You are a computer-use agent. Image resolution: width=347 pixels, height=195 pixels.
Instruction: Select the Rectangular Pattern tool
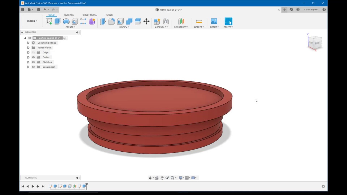[x=83, y=21]
